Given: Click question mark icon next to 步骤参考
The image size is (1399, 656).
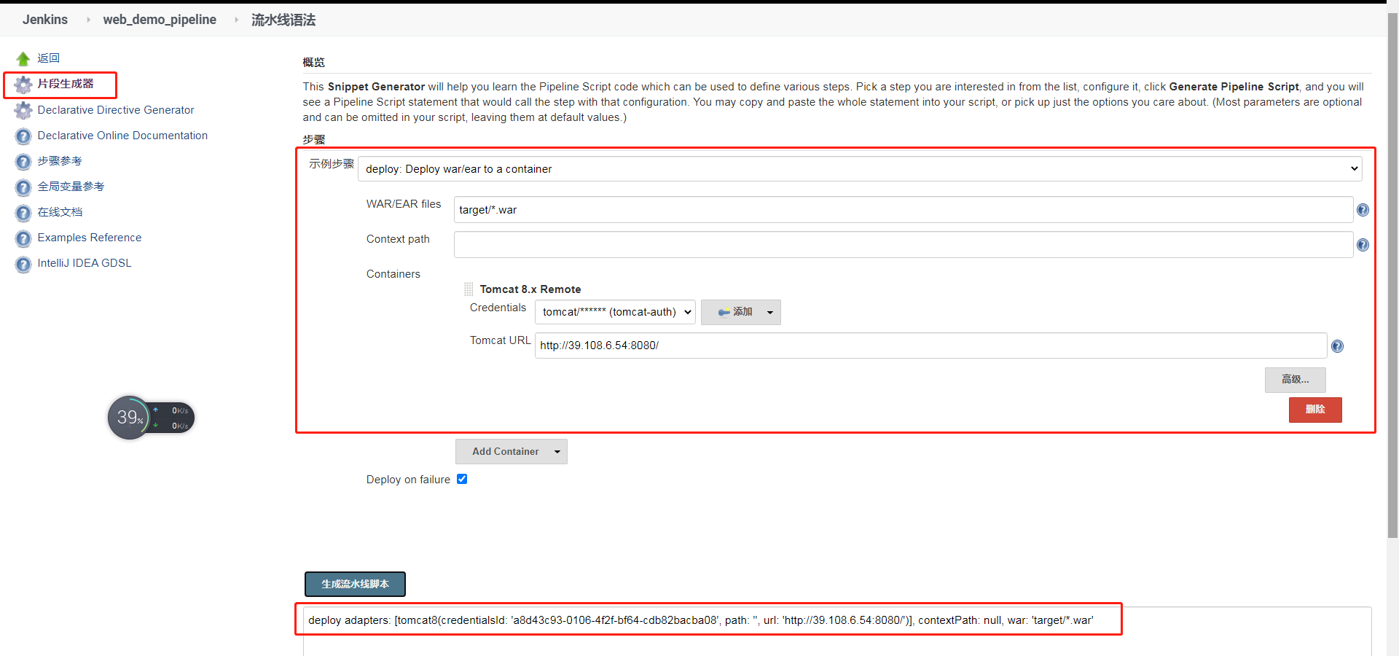Looking at the screenshot, I should pos(23,161).
